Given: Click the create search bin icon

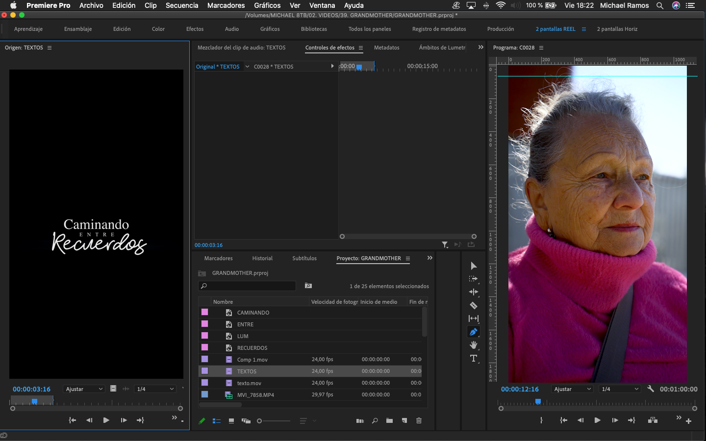Looking at the screenshot, I should tap(308, 286).
